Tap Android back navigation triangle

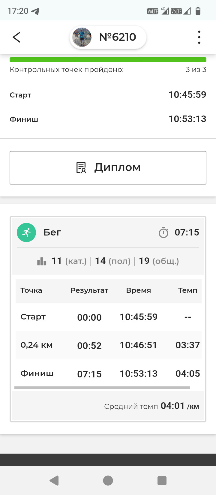[54, 480]
